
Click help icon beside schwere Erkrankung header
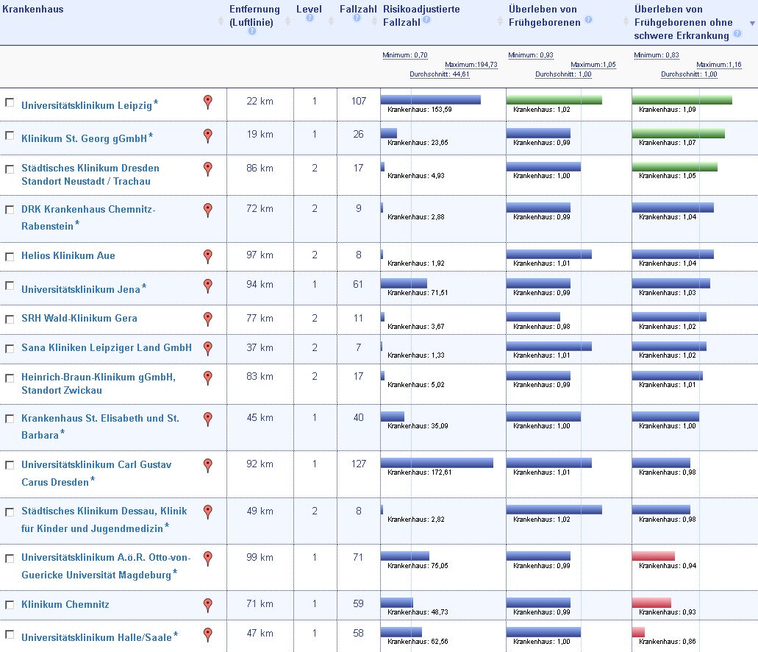point(737,33)
